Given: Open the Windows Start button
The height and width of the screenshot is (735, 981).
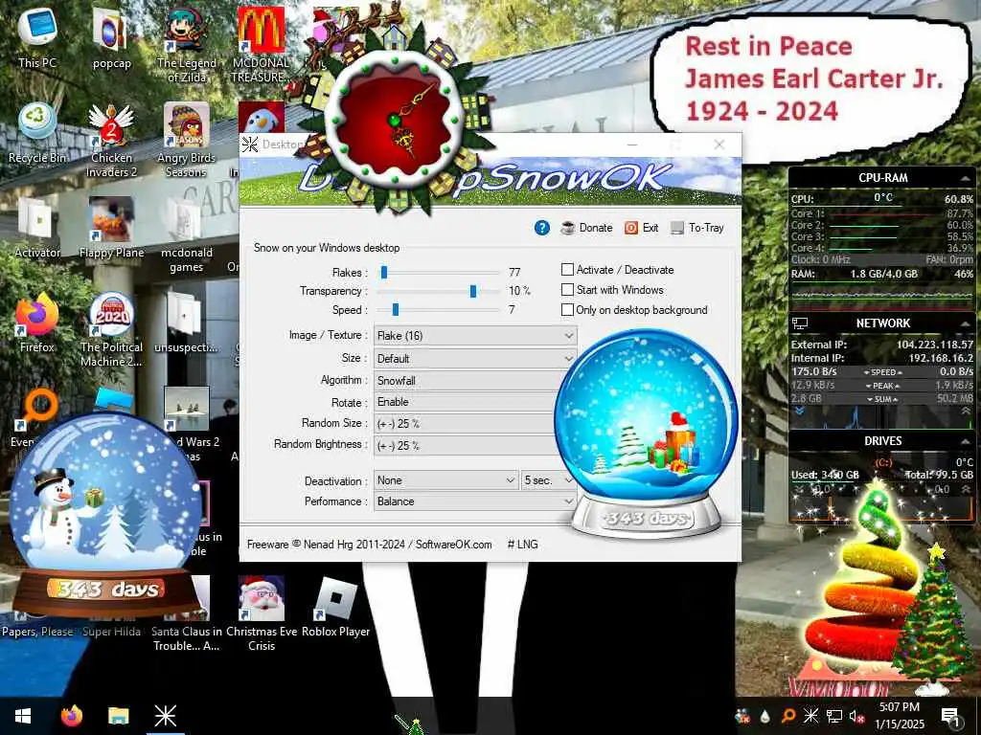Looking at the screenshot, I should tap(23, 716).
